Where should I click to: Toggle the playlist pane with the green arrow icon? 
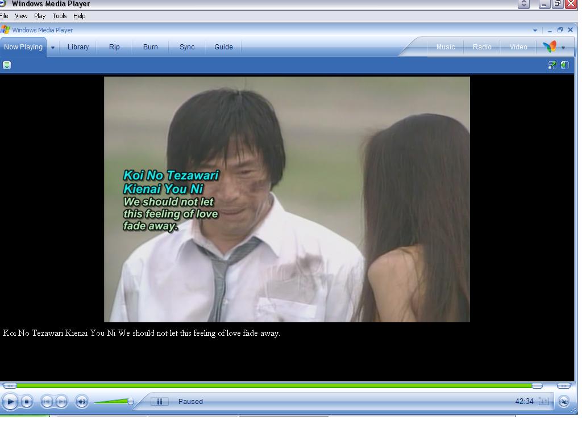[x=564, y=65]
